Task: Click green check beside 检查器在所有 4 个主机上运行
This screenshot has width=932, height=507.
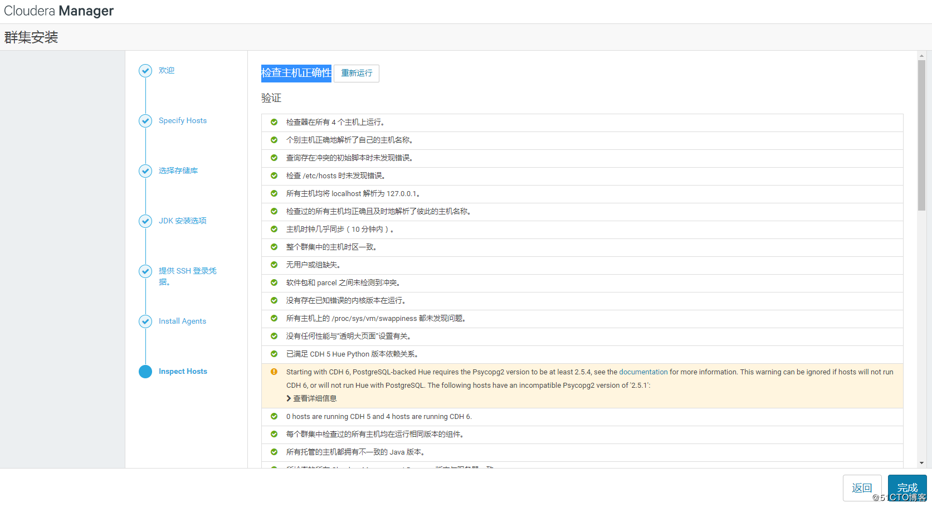Action: tap(274, 122)
